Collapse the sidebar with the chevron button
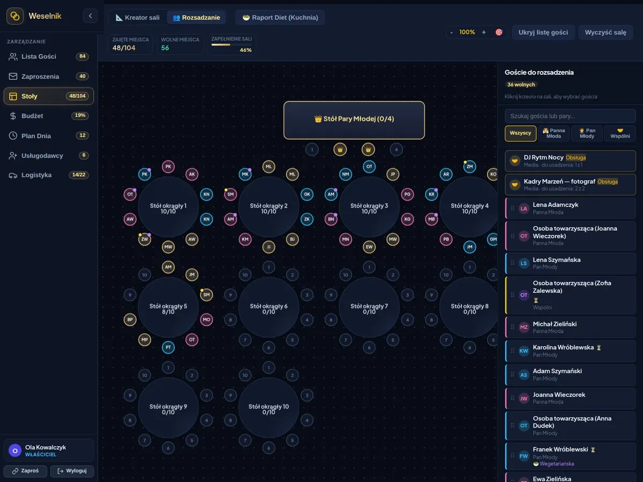 coord(90,16)
